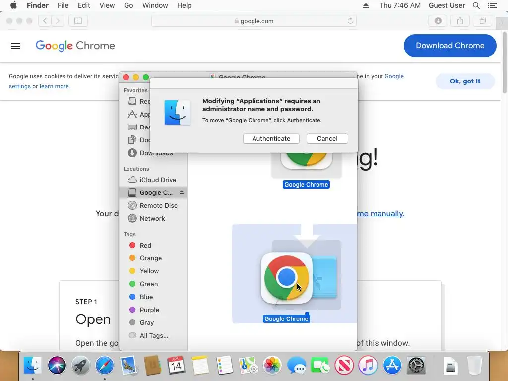Open Trash from the Dock
The height and width of the screenshot is (381, 508).
[475, 366]
